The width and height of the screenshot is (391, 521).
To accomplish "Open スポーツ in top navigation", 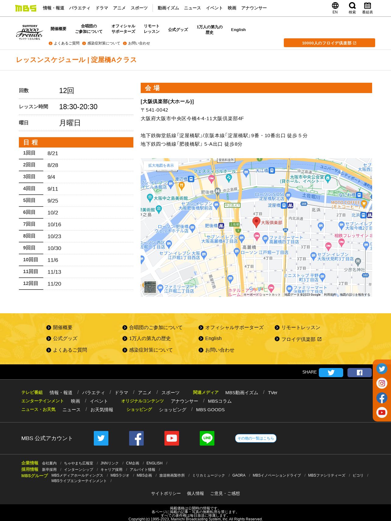I will click(x=139, y=8).
